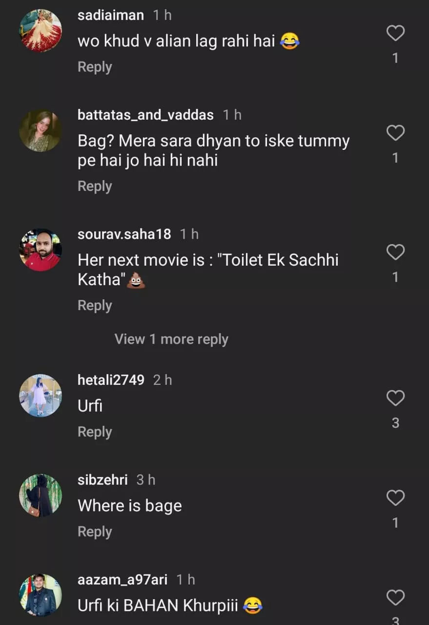Reply to hetali2749's "Urfi" comment
Viewport: 429px width, 625px height.
tap(95, 432)
